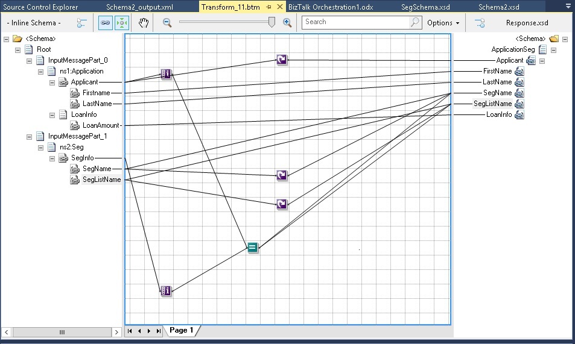Click the search magnifier icon

point(415,22)
